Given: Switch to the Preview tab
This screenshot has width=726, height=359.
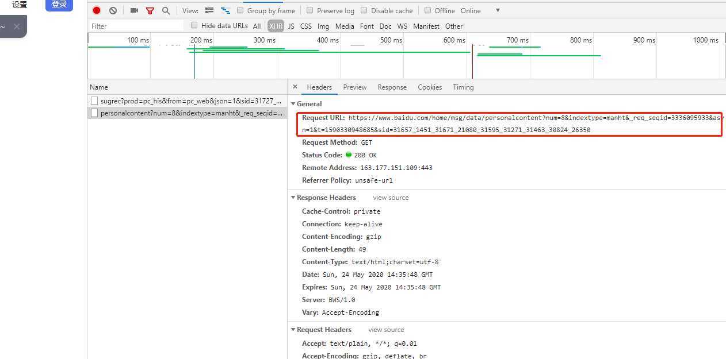Looking at the screenshot, I should pos(354,87).
